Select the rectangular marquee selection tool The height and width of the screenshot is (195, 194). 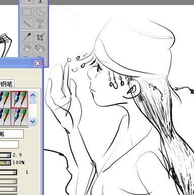point(27,12)
